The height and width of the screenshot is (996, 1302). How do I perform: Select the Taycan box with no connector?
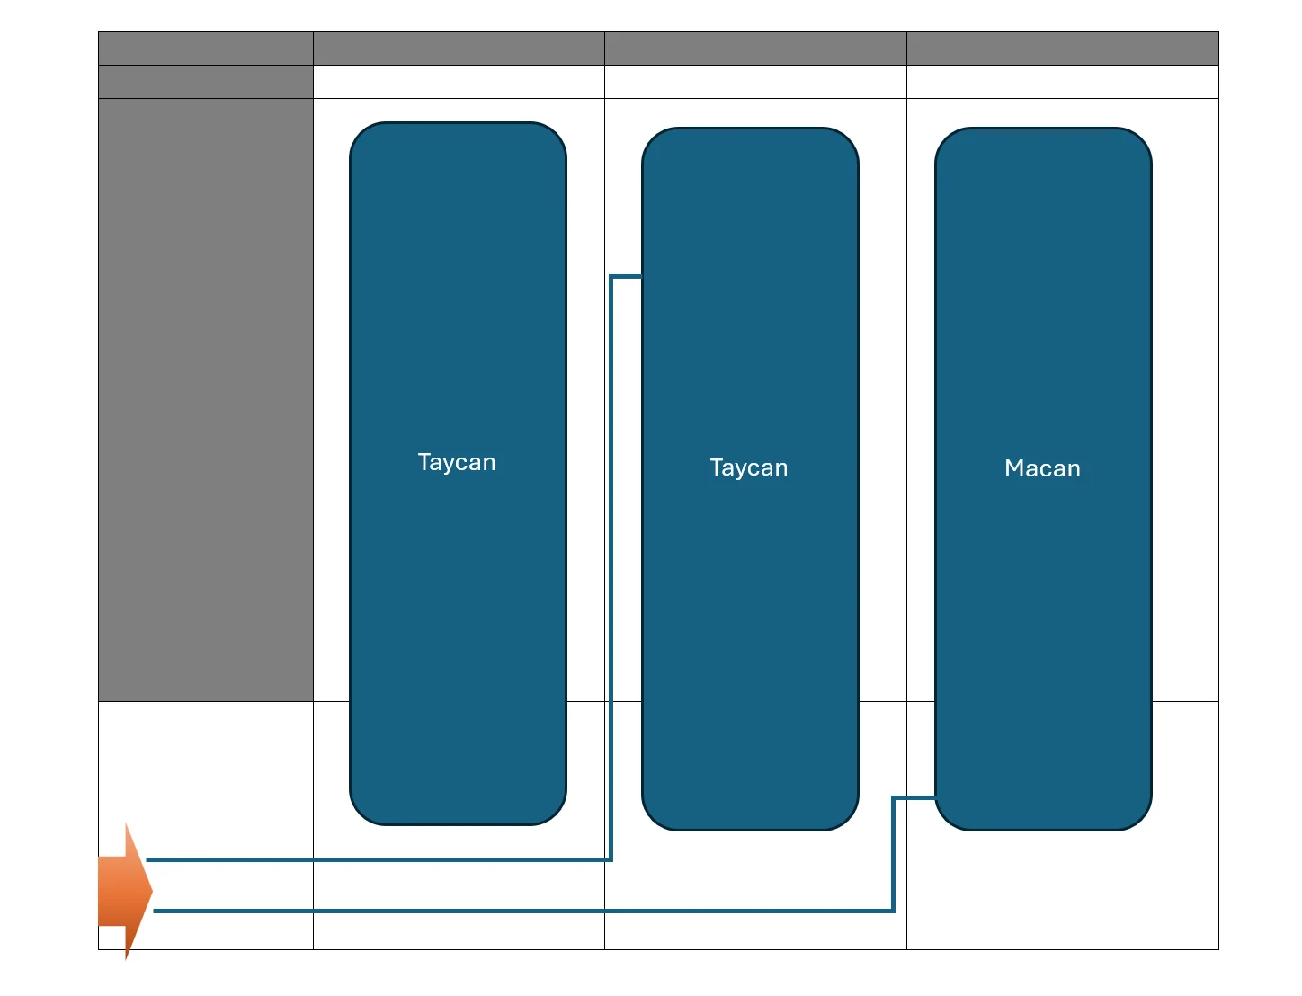458,474
